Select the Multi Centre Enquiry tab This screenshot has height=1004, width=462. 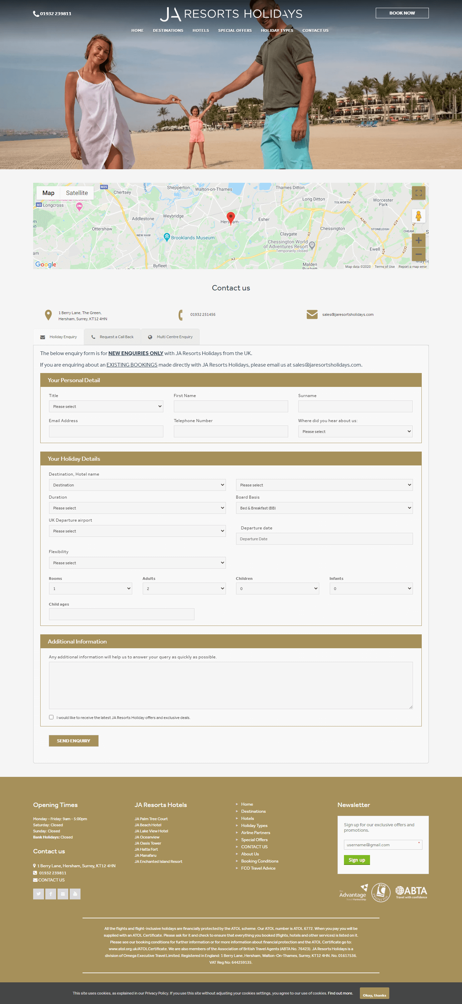point(170,337)
